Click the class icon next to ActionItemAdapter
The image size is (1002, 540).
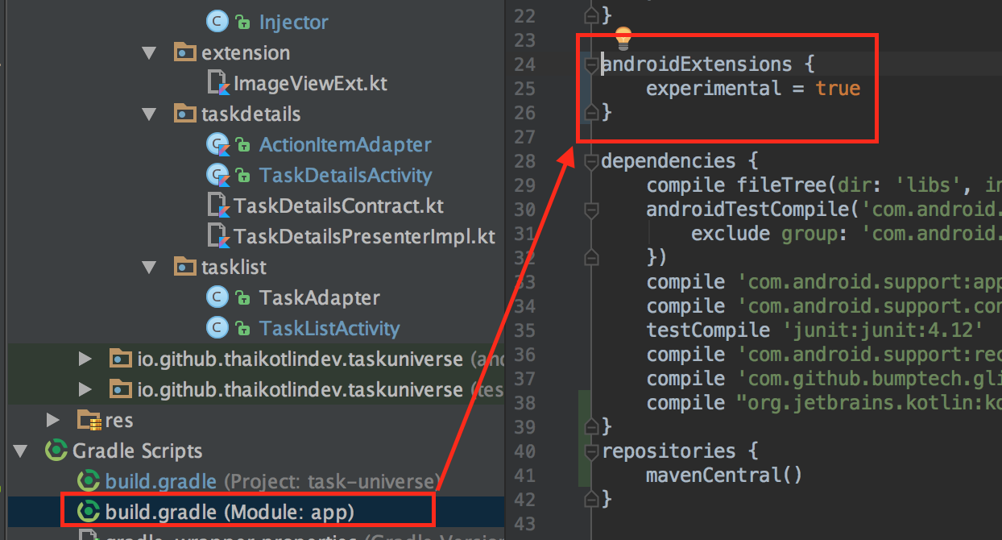click(217, 144)
